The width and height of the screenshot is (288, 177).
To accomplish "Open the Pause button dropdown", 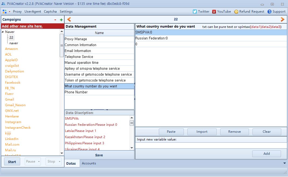I will coord(39,161).
